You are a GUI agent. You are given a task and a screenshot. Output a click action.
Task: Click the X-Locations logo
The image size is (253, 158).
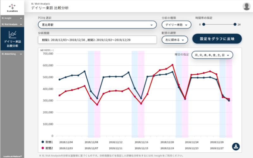12,8
